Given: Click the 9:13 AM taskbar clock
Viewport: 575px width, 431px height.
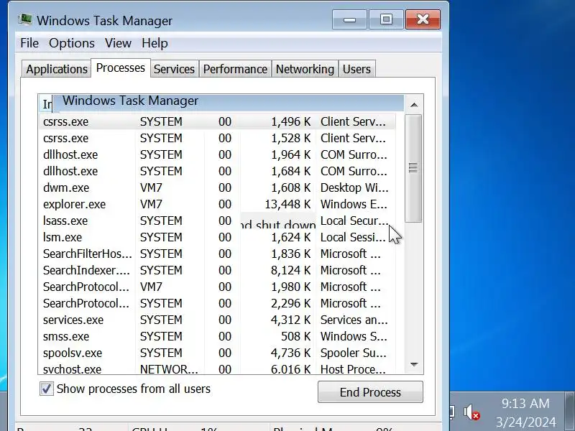Looking at the screenshot, I should [x=525, y=404].
